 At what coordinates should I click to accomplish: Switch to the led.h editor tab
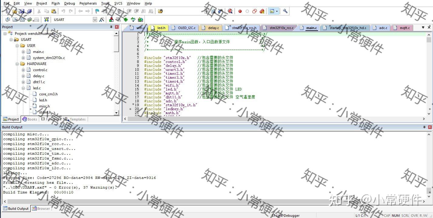[158, 28]
